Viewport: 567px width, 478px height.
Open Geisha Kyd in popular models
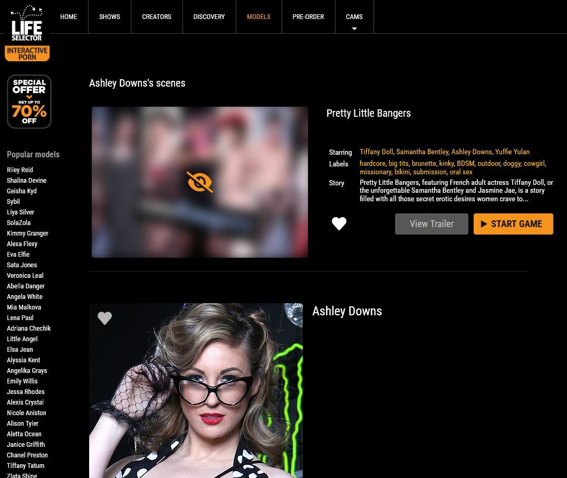pyautogui.click(x=22, y=191)
